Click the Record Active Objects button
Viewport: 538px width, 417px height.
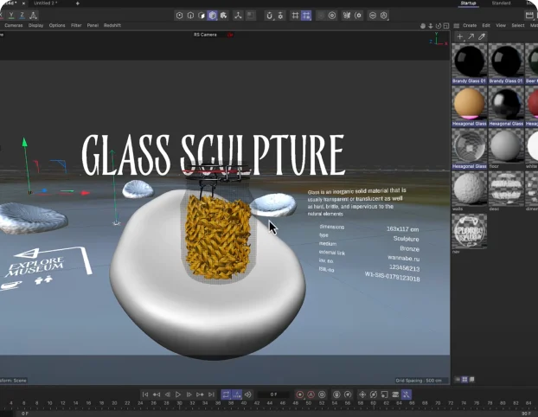pos(299,395)
